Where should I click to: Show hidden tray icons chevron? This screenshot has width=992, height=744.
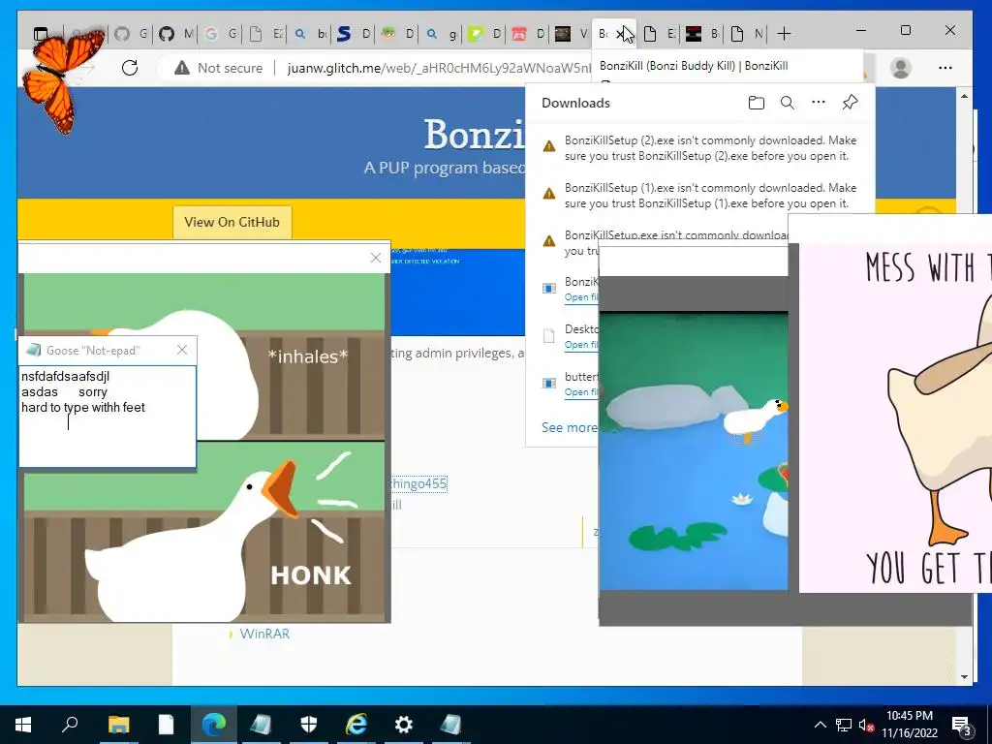[x=820, y=725]
